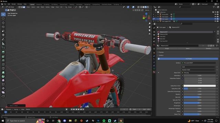This screenshot has height=123, width=220.
Task: Select the Move tool
Action: (3, 23)
